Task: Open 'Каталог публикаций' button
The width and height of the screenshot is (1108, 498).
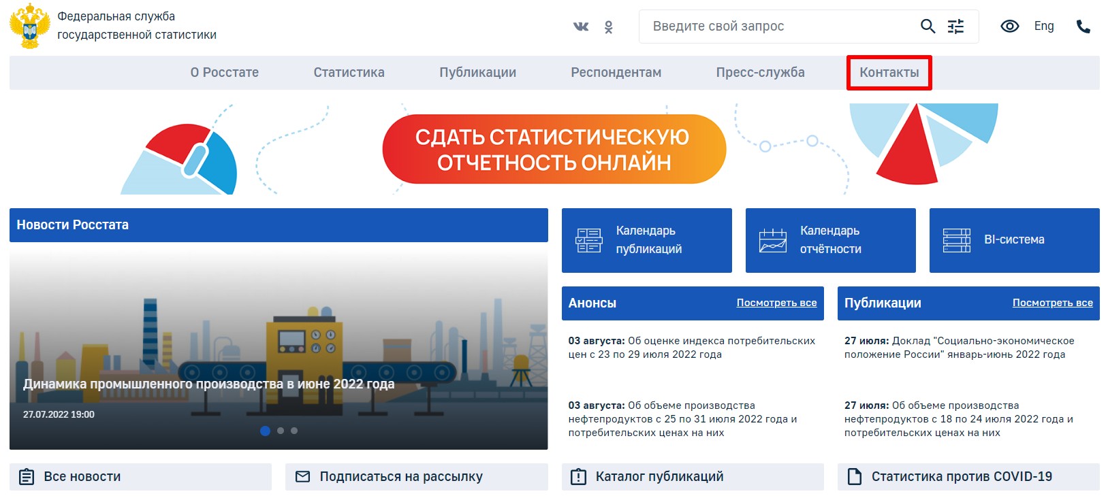Action: coord(693,477)
